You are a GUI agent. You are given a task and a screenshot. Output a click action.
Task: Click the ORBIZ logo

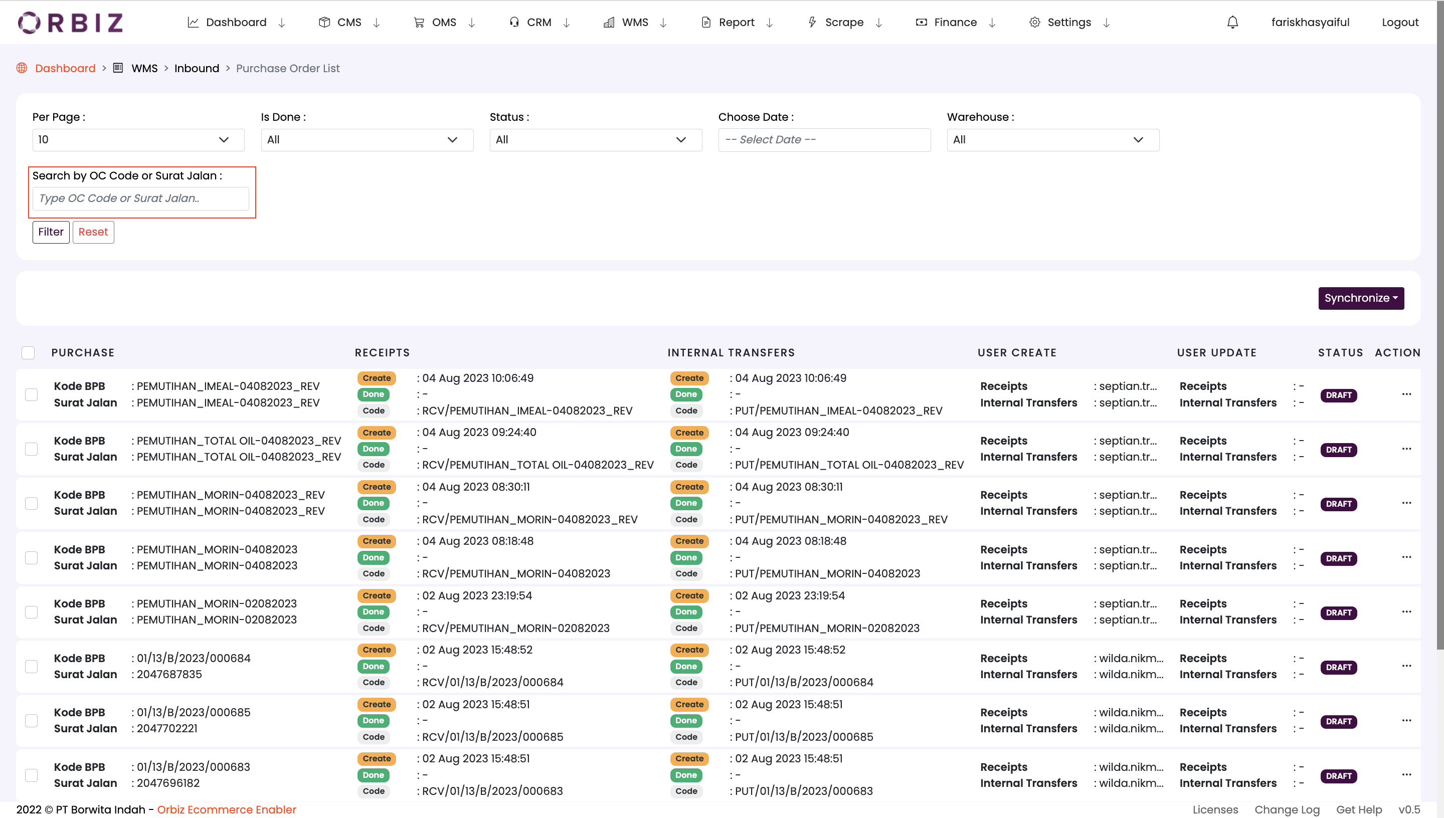click(x=70, y=23)
